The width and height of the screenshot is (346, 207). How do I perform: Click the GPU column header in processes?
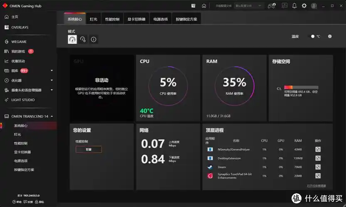pos(281,141)
